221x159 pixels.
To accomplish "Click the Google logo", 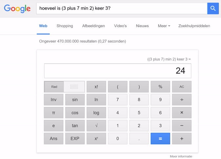I will (x=17, y=9).
